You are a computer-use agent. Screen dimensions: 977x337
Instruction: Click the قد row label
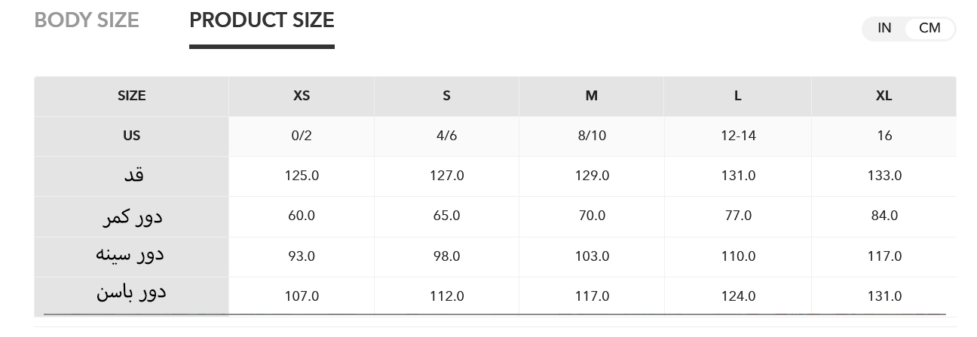point(133,176)
